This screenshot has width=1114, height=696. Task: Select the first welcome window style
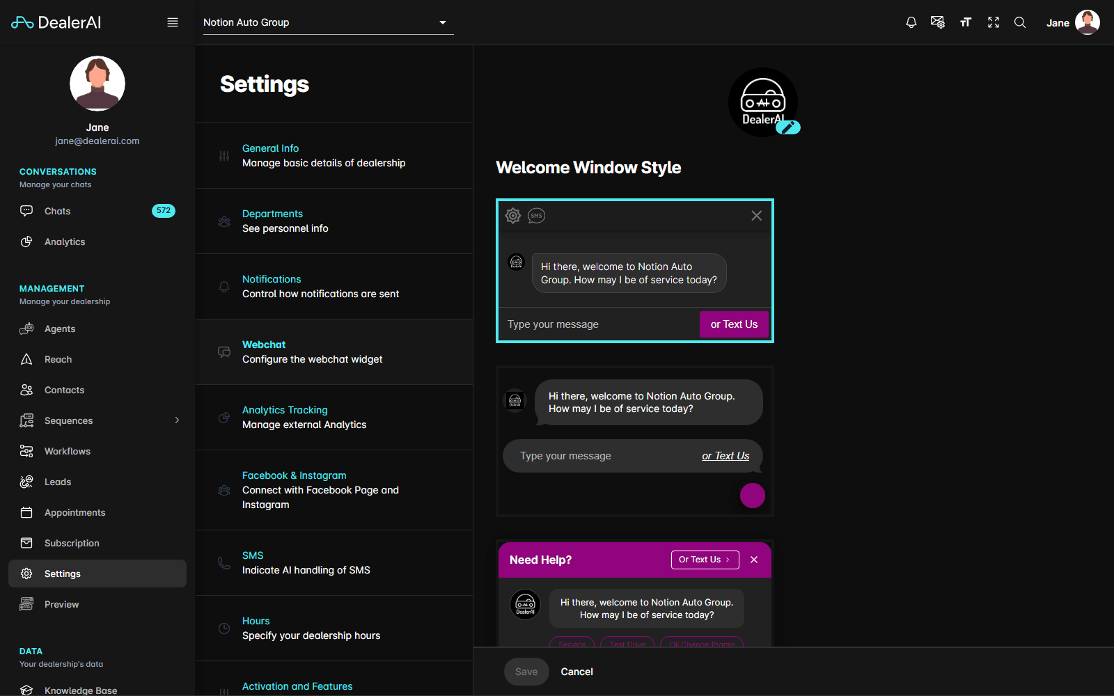(x=635, y=271)
